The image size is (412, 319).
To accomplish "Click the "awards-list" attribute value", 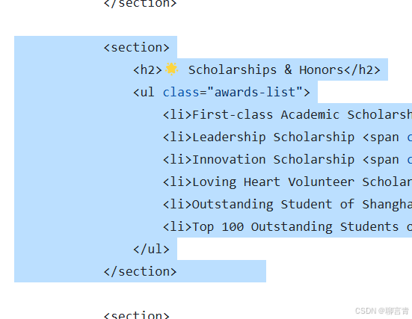I will coord(255,92).
